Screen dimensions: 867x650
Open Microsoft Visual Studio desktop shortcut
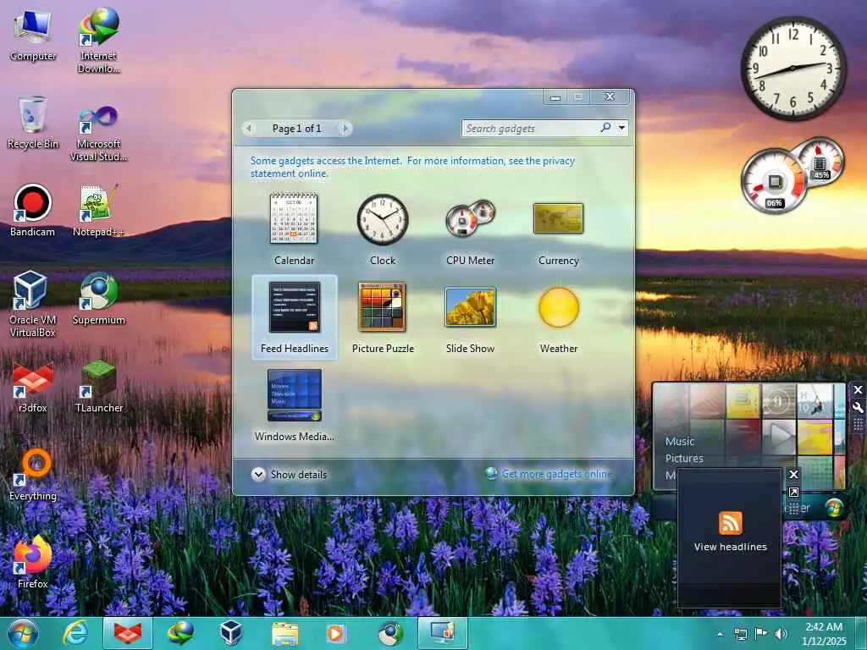[x=98, y=133]
